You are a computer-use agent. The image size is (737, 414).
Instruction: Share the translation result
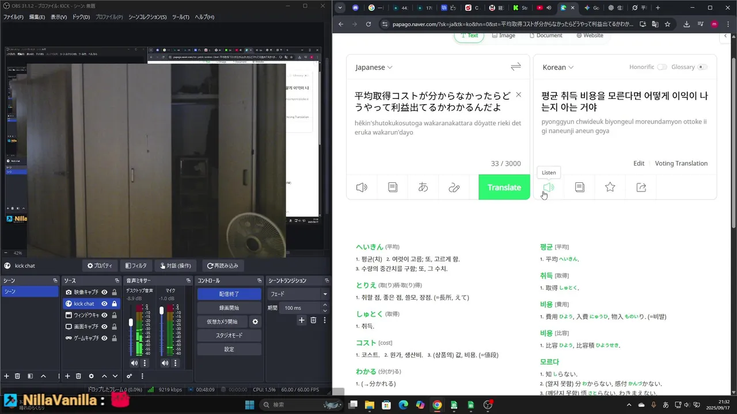click(641, 187)
